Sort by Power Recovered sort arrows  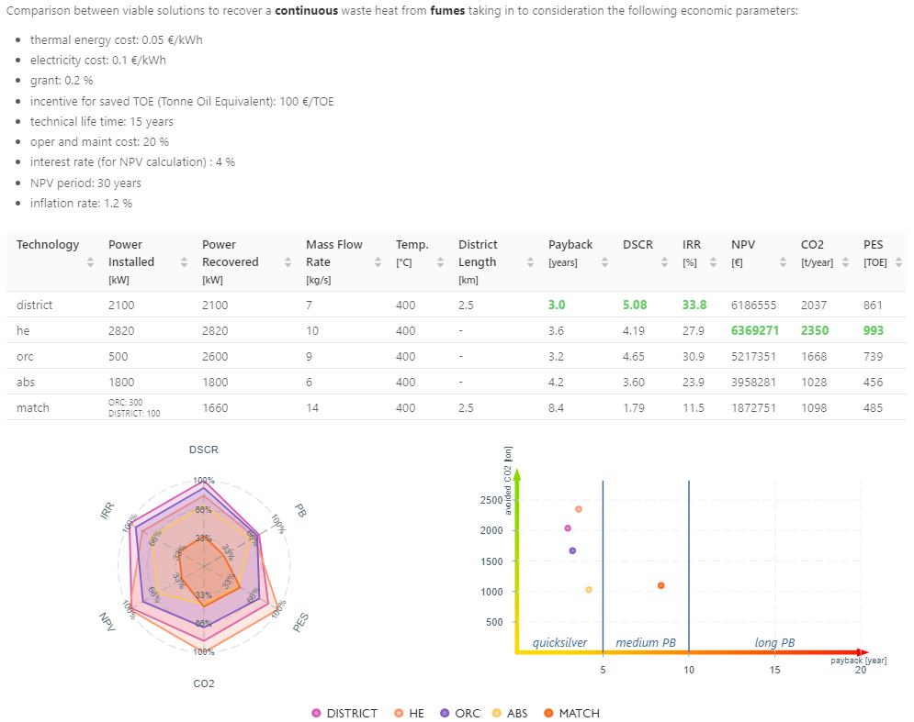coord(288,262)
